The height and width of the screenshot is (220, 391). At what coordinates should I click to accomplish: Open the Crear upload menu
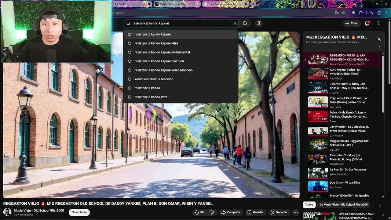tap(351, 23)
